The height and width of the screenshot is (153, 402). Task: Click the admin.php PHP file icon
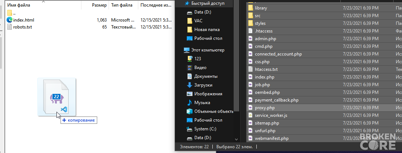point(251,39)
